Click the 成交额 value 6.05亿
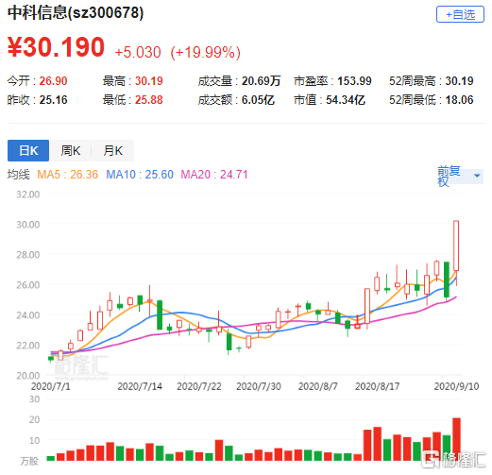The height and width of the screenshot is (475, 492). tap(258, 100)
